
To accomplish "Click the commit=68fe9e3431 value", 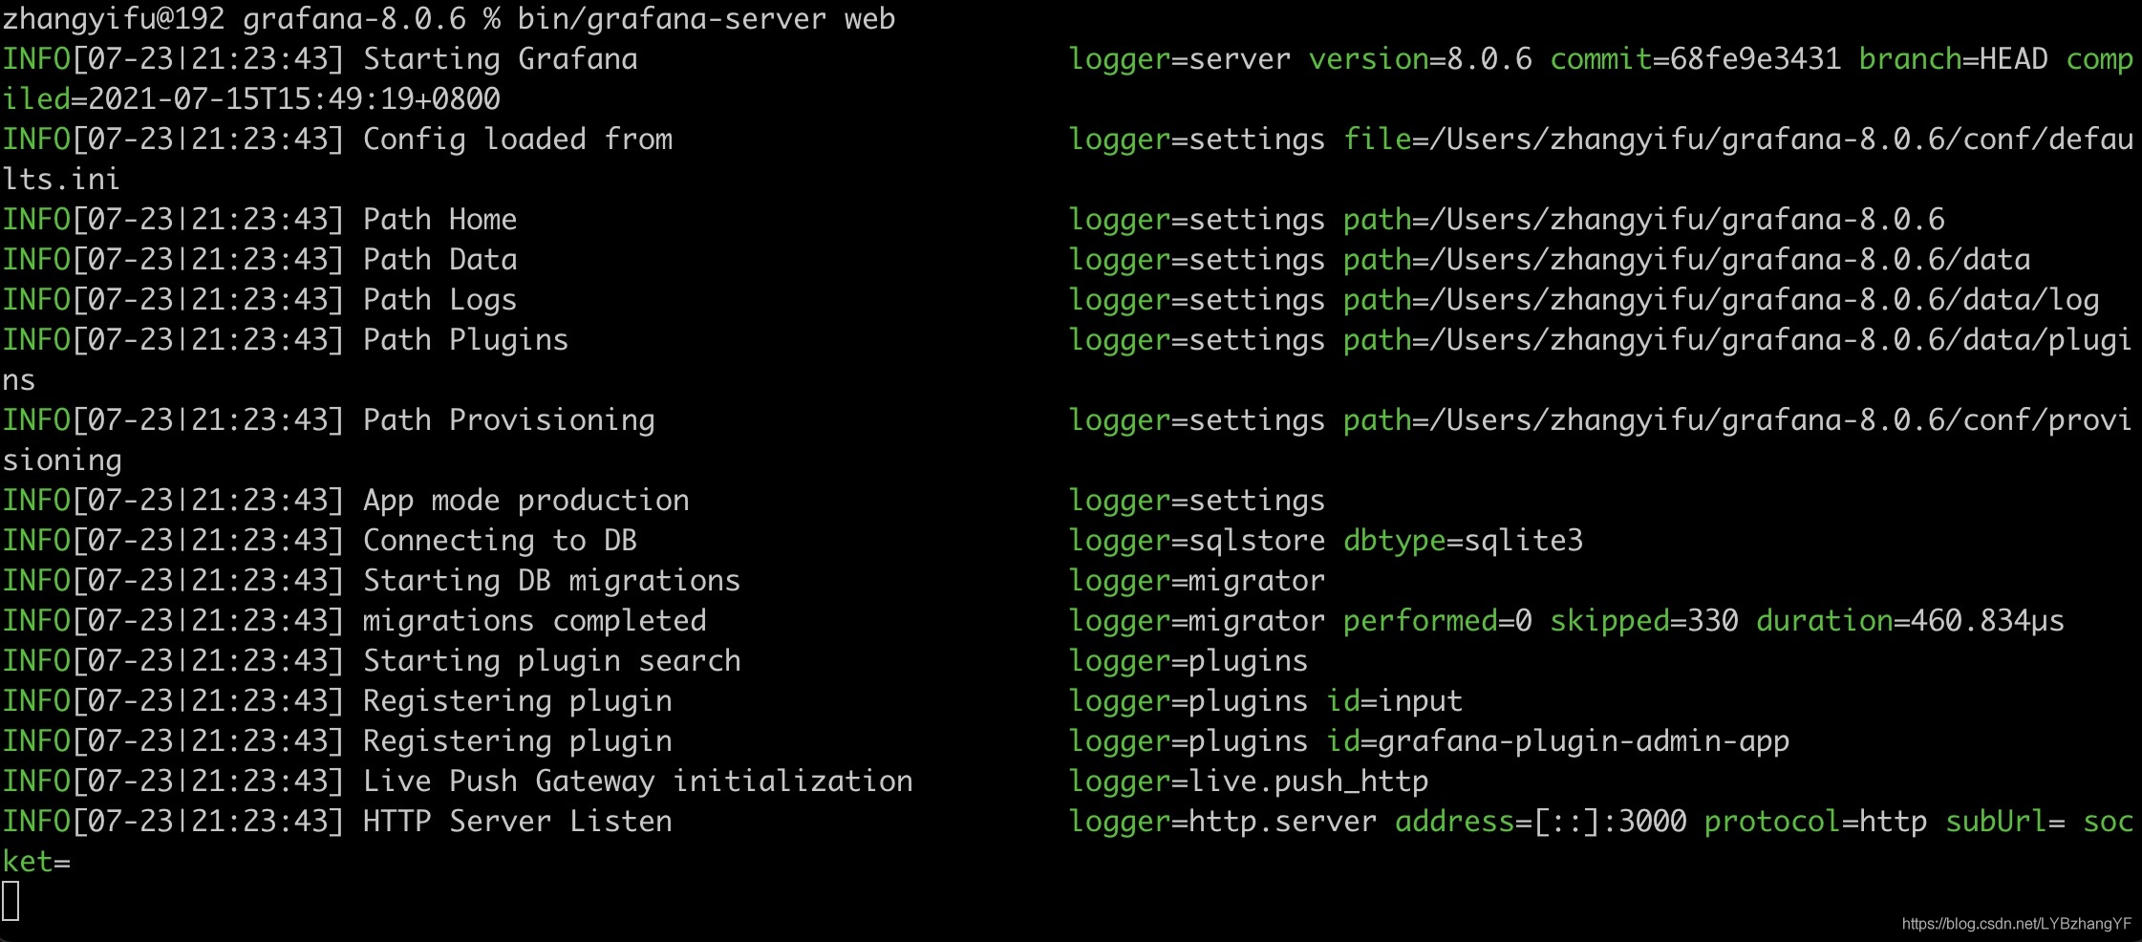I will point(1695,59).
